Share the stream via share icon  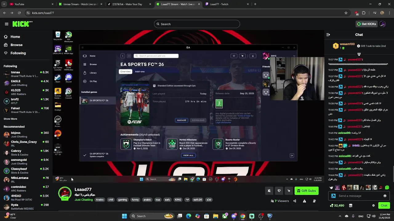pos(295,201)
